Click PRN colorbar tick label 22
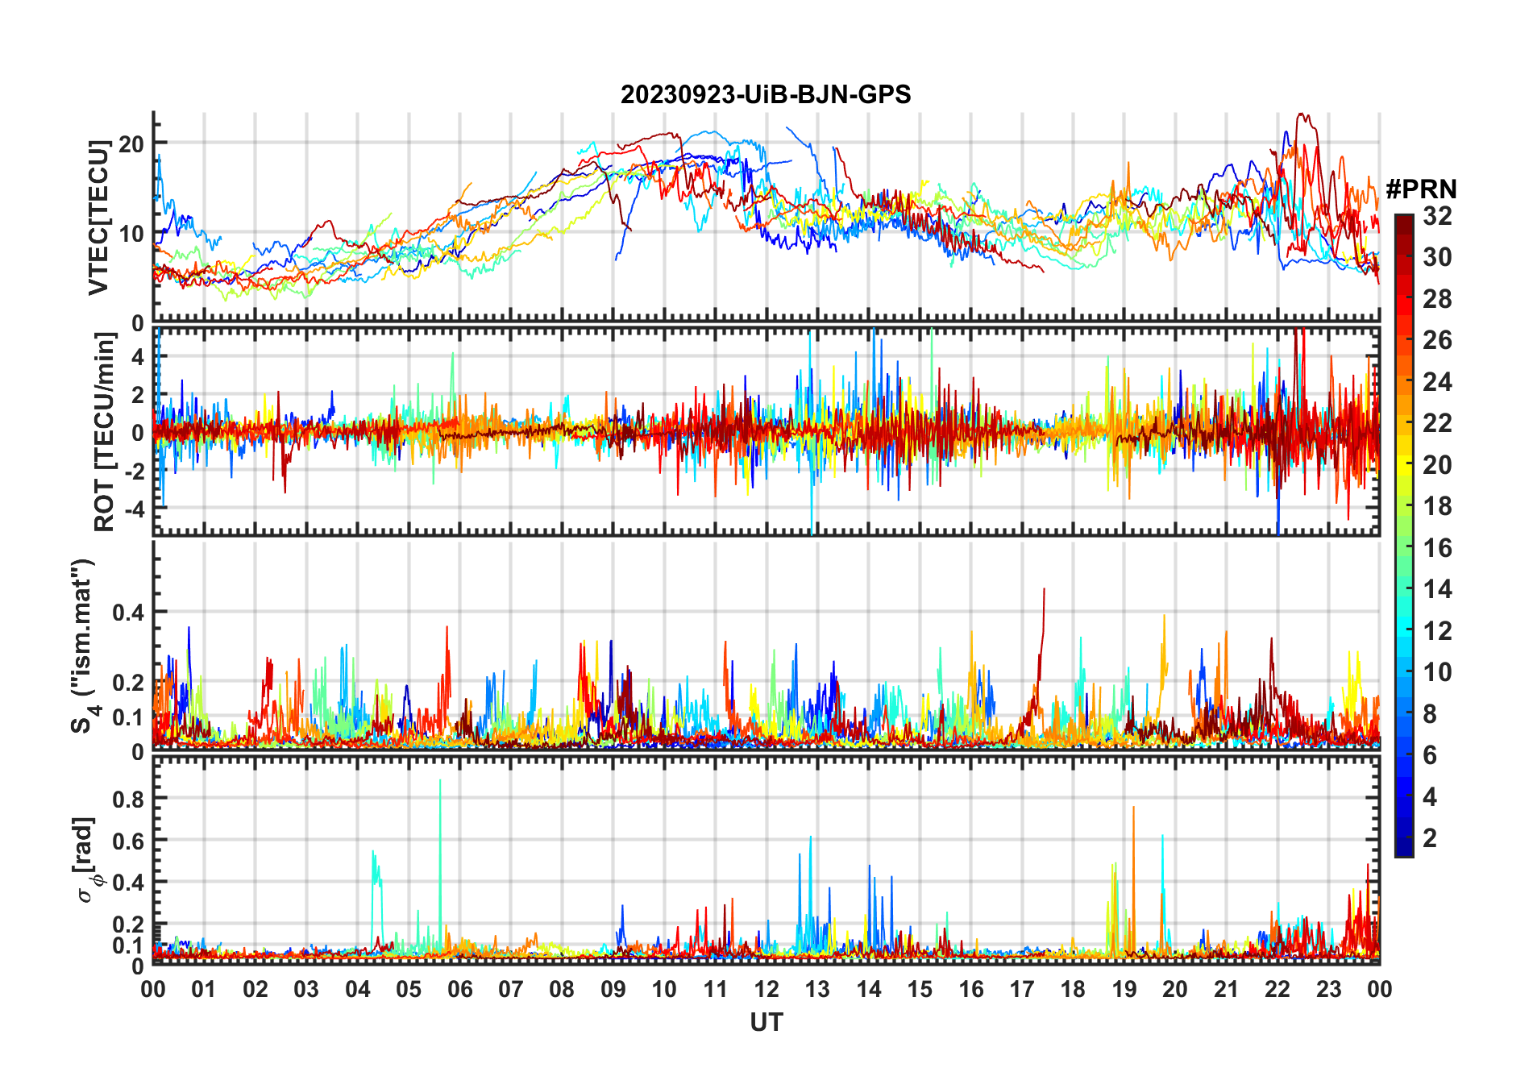The image size is (1533, 1072). 1437,423
